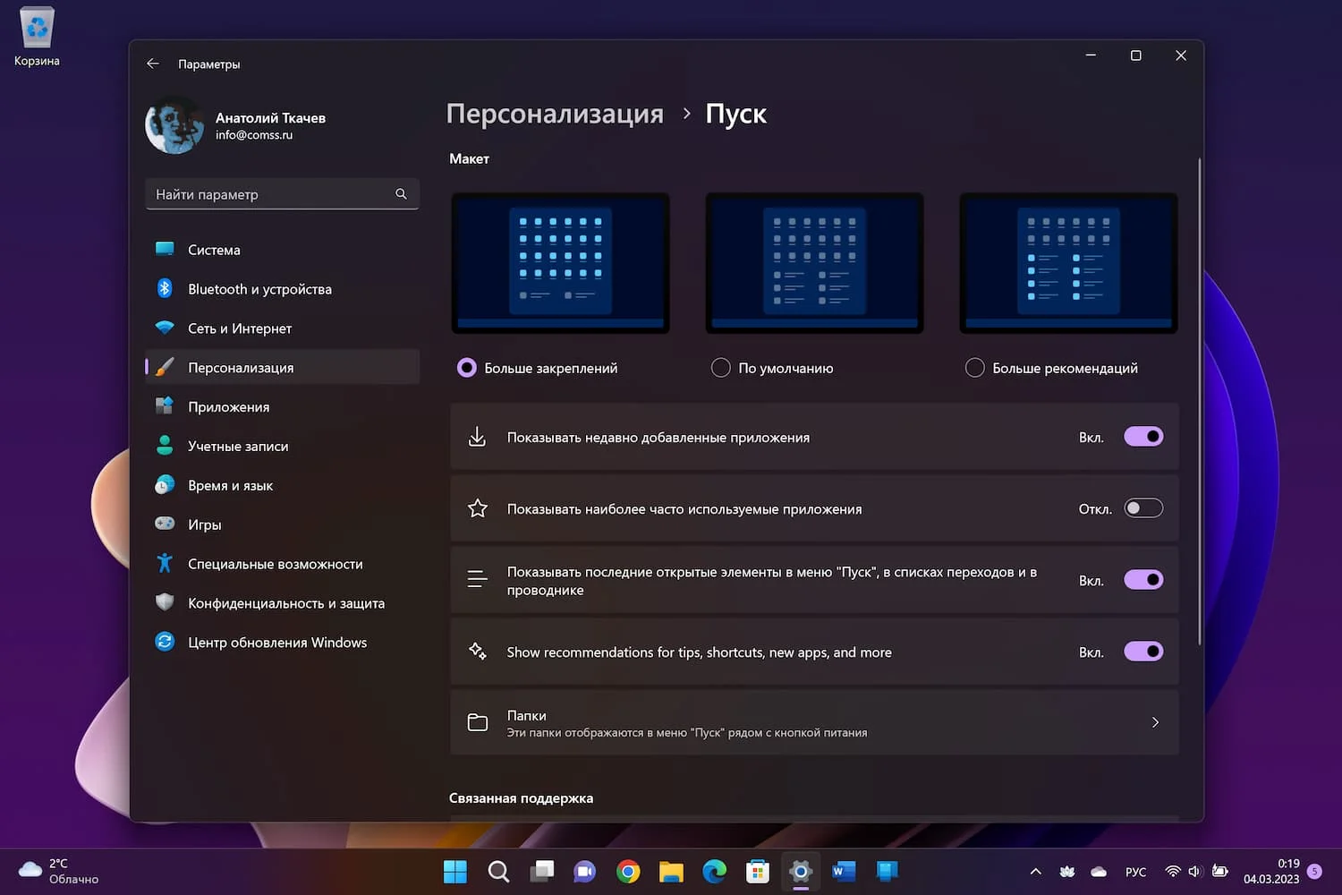Turn off recently added apps toggle
The width and height of the screenshot is (1342, 895).
(x=1143, y=437)
